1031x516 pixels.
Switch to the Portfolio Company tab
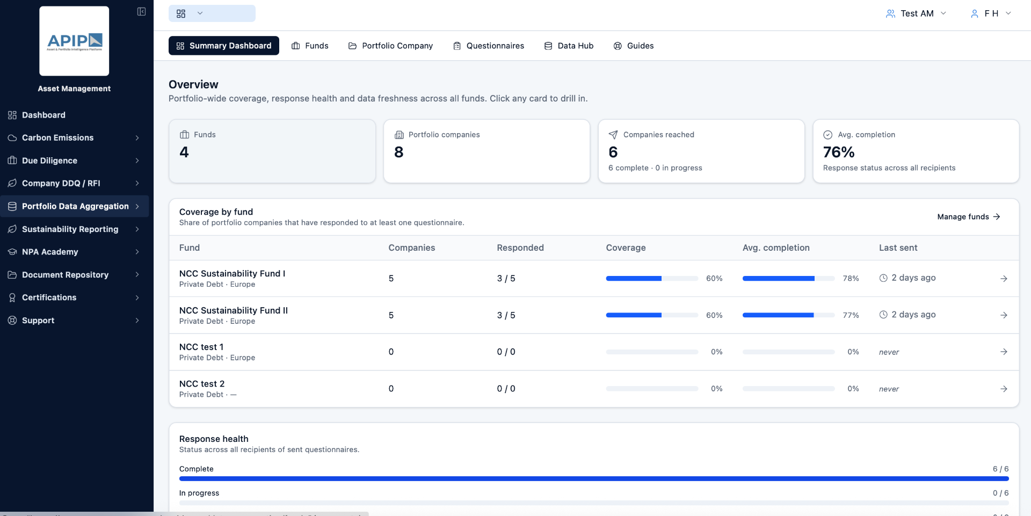click(x=390, y=46)
